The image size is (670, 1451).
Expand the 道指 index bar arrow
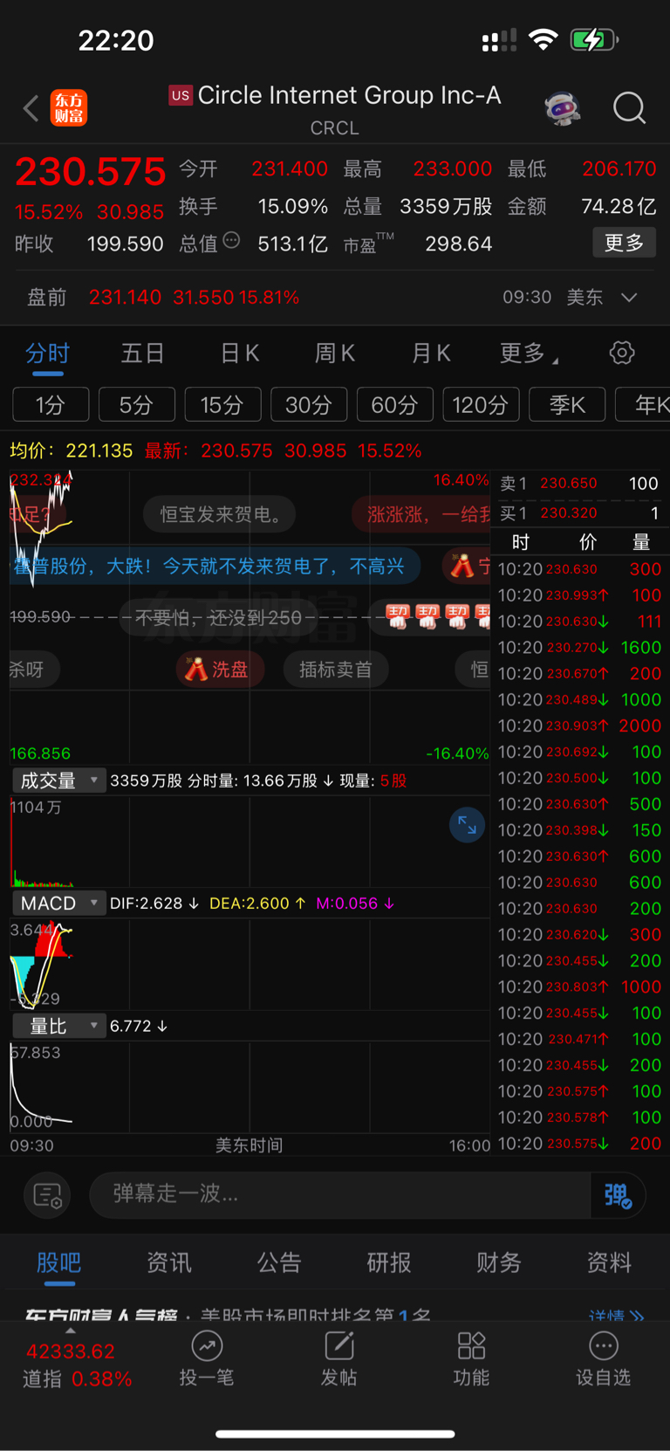point(71,1331)
